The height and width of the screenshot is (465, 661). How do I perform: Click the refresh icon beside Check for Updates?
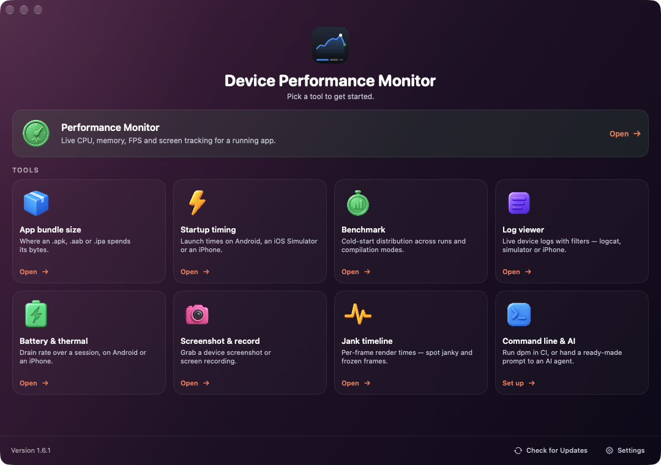pyautogui.click(x=518, y=451)
